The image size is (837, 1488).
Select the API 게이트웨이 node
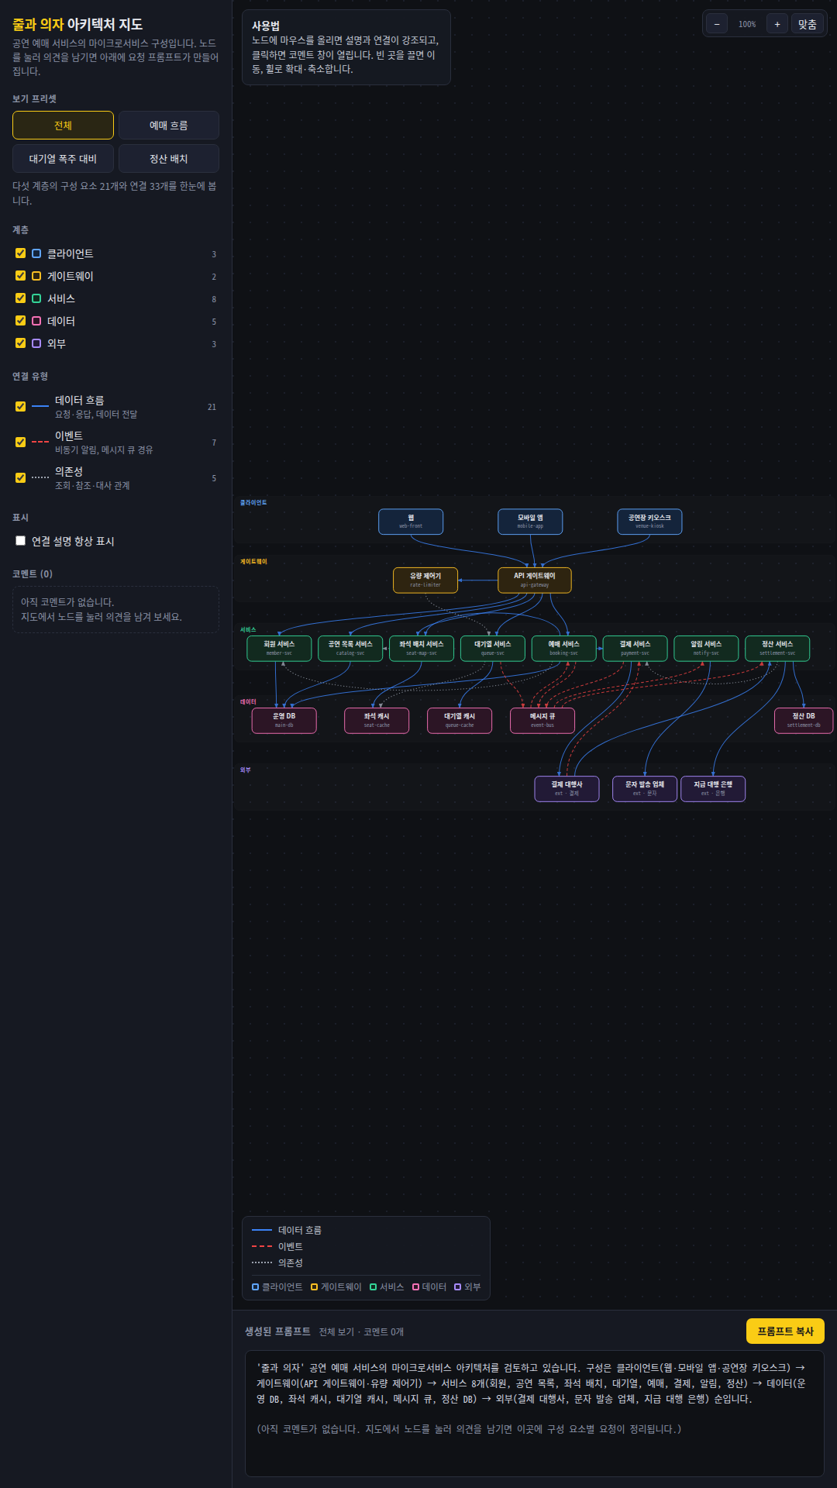pyautogui.click(x=535, y=580)
